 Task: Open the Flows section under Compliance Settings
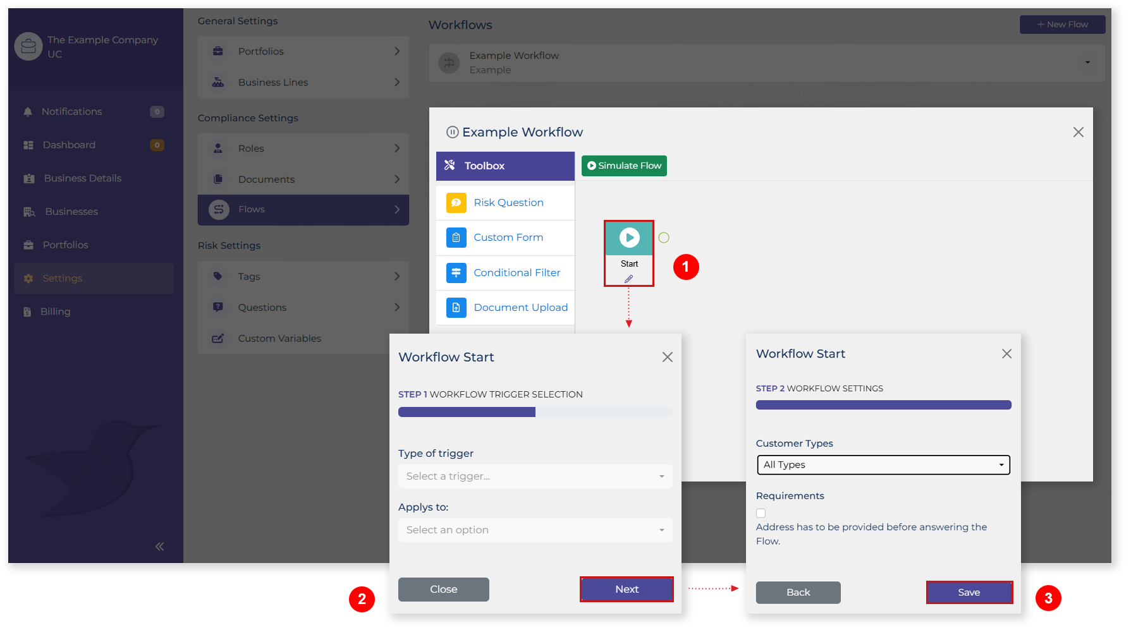point(303,209)
